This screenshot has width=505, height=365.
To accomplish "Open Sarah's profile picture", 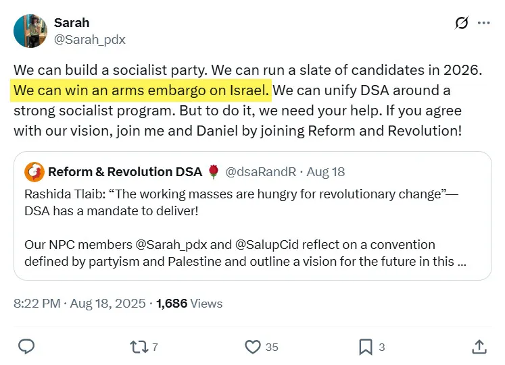I will pyautogui.click(x=30, y=31).
